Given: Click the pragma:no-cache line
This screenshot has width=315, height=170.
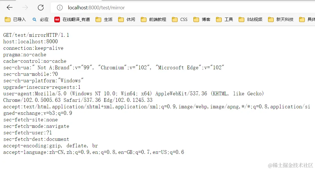Looking at the screenshot, I should pyautogui.click(x=25, y=55).
